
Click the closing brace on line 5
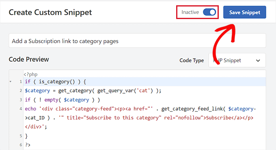(26, 136)
